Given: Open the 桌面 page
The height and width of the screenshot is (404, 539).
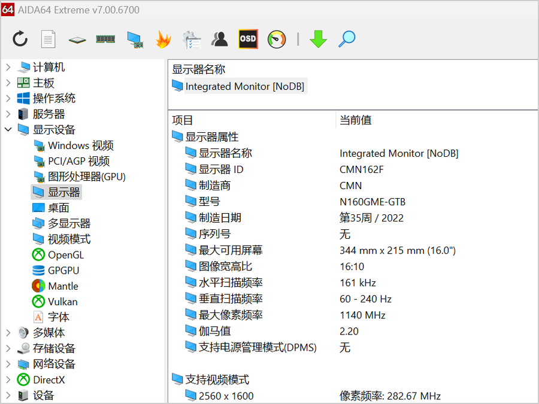Looking at the screenshot, I should click(59, 208).
